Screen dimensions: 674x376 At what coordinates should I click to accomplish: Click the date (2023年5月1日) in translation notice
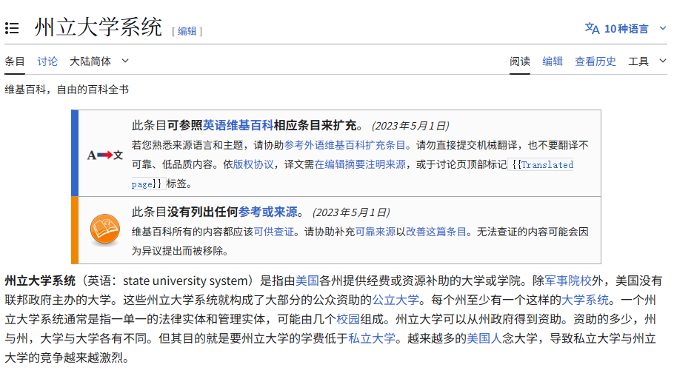click(410, 126)
